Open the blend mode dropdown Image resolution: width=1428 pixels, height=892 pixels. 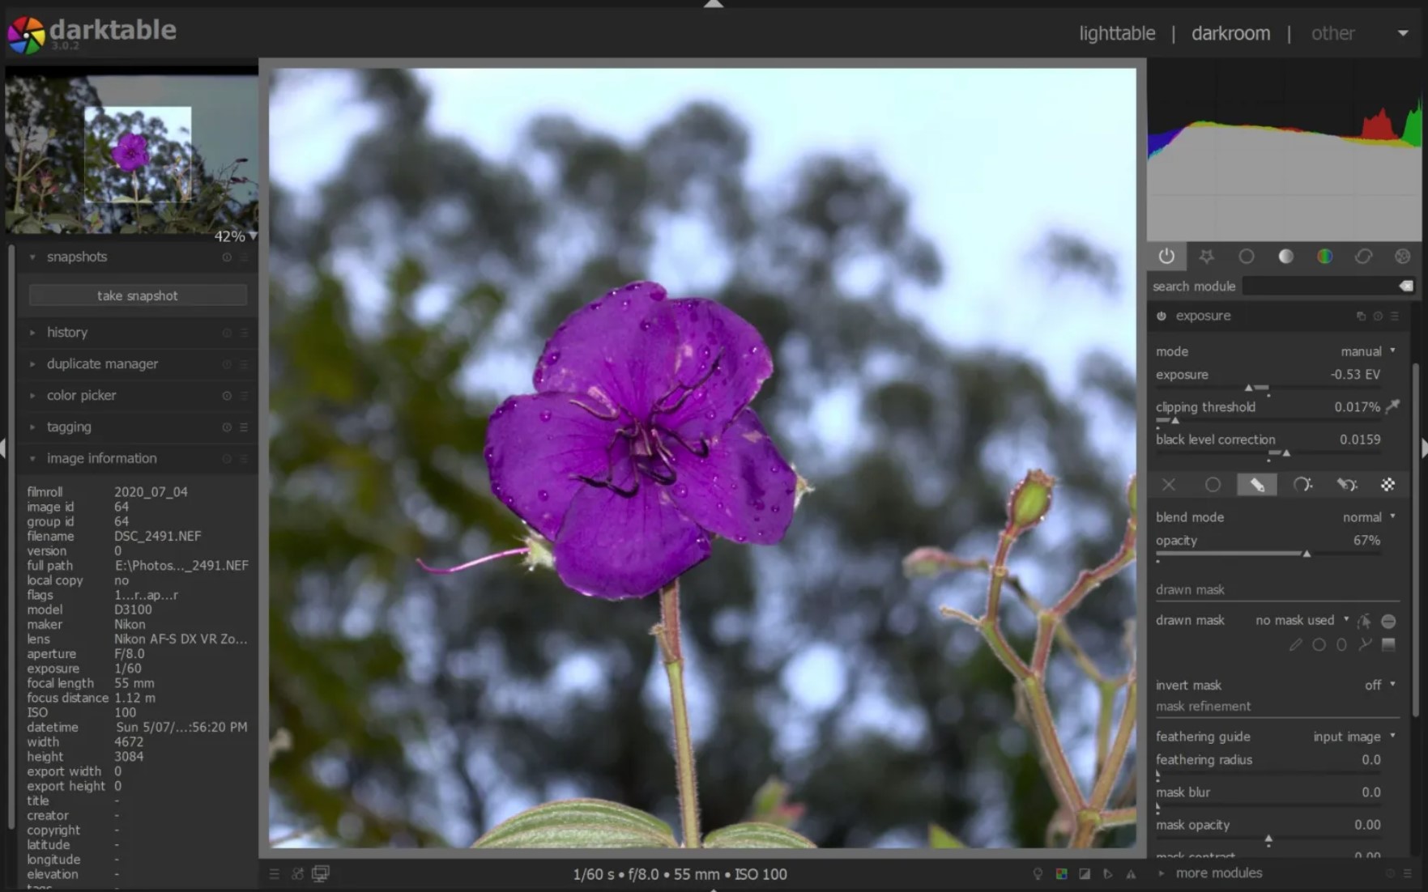1367,517
